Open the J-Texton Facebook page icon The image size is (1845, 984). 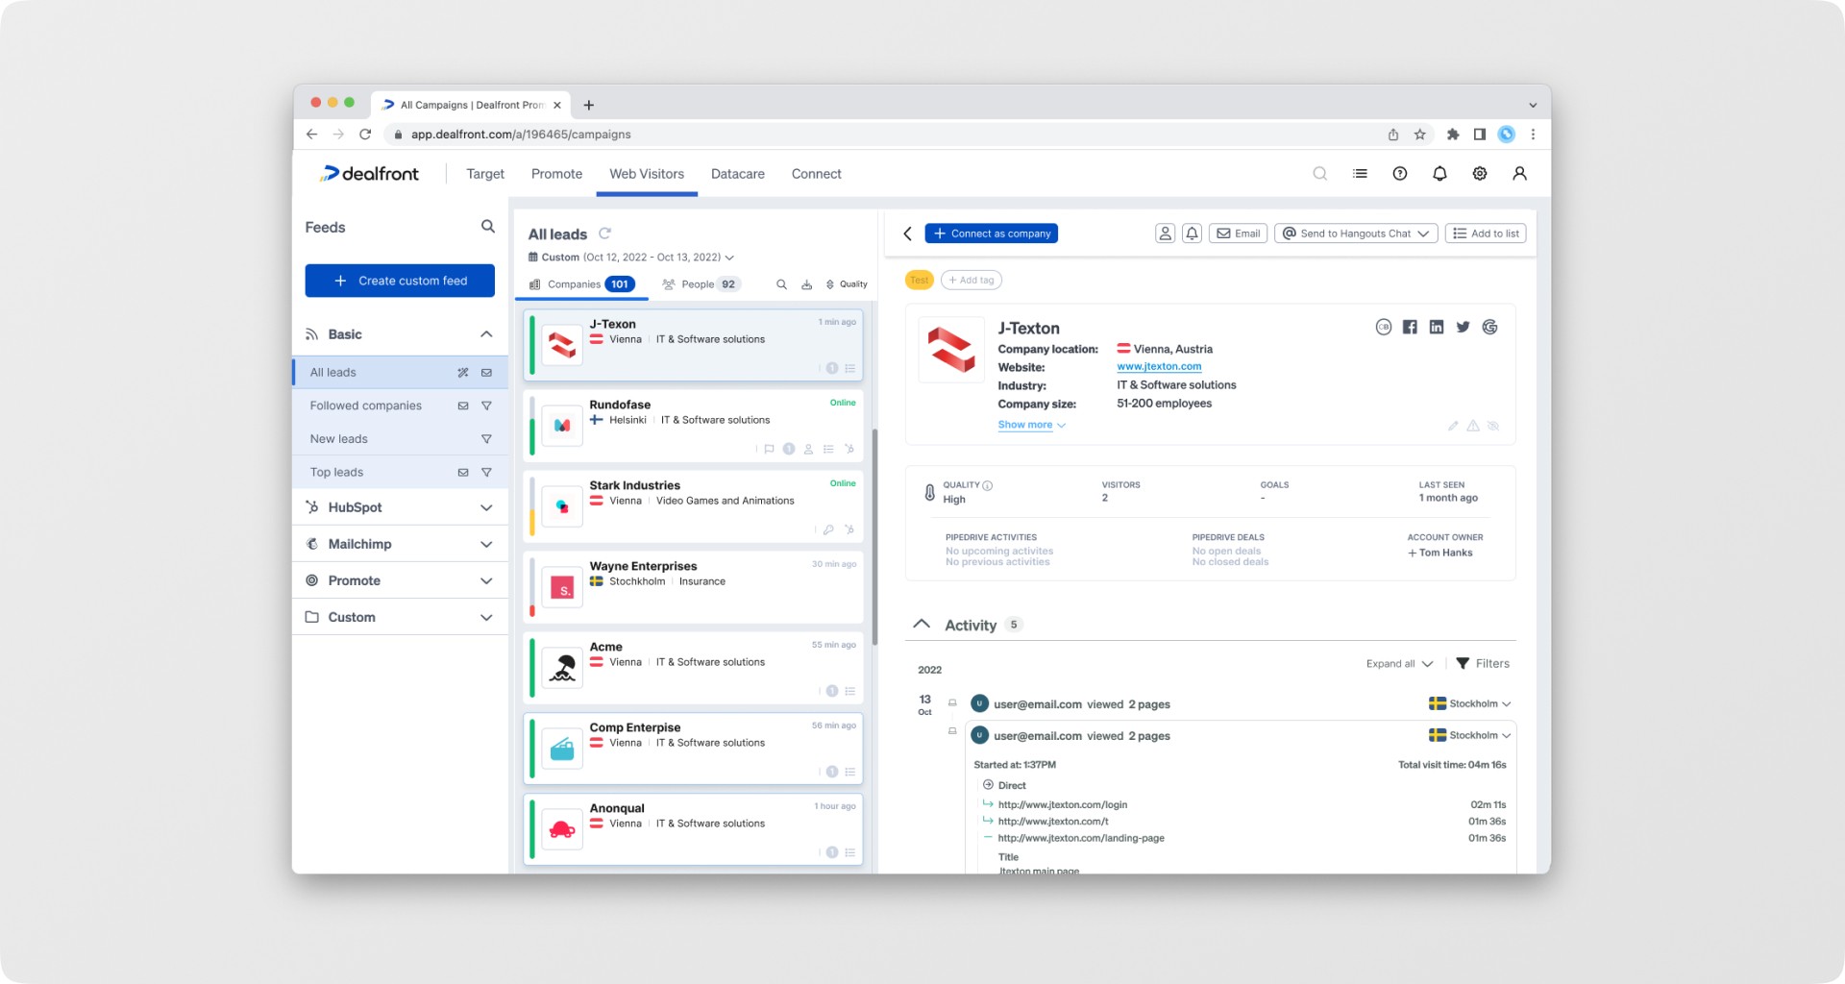point(1410,327)
